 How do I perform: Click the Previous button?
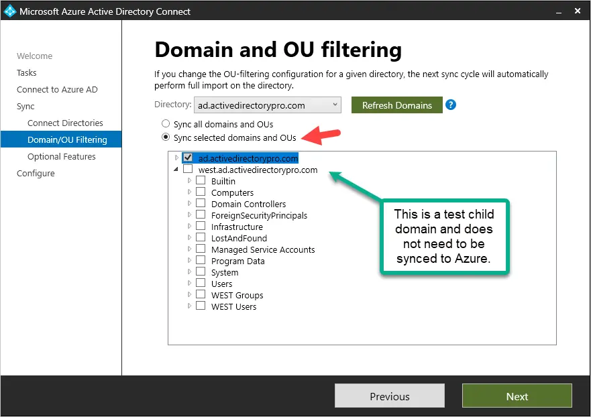(389, 396)
